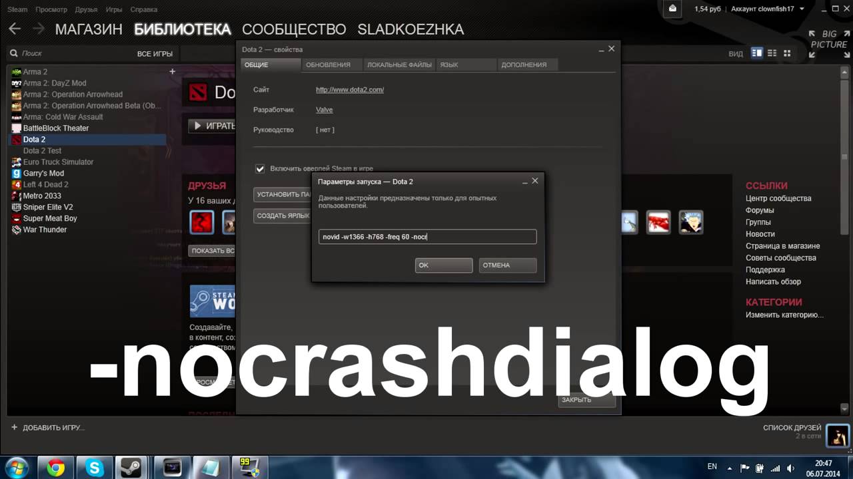
Task: Open Центр сообщества link
Action: click(778, 198)
